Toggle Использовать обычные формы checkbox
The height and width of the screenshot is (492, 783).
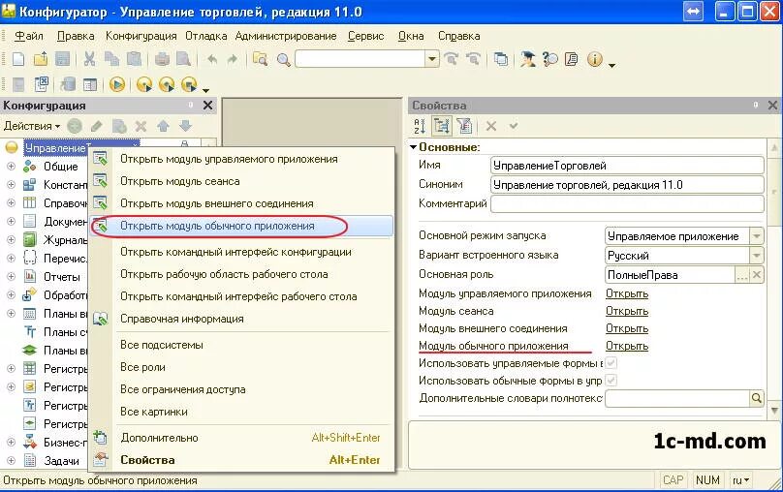tap(611, 381)
